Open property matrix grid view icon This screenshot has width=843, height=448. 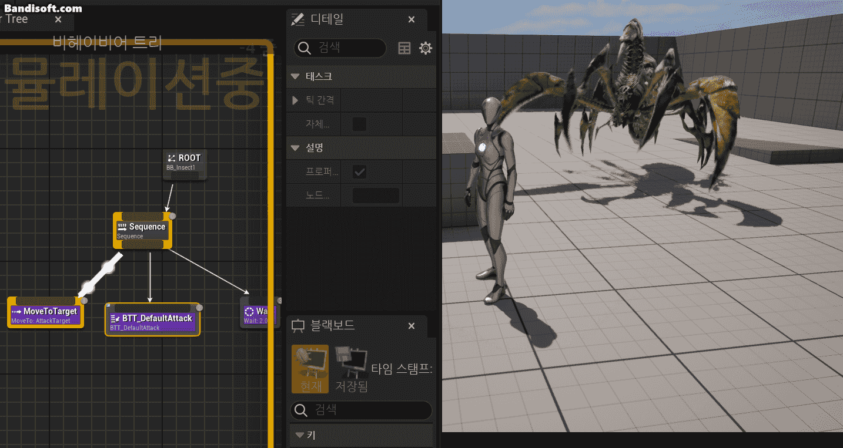pos(404,48)
